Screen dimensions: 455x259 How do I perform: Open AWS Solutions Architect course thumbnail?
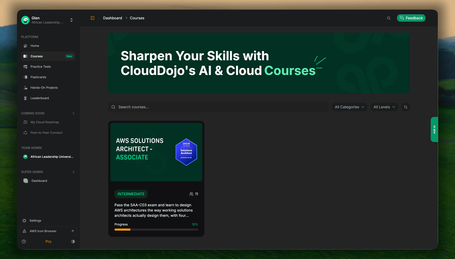pyautogui.click(x=156, y=152)
